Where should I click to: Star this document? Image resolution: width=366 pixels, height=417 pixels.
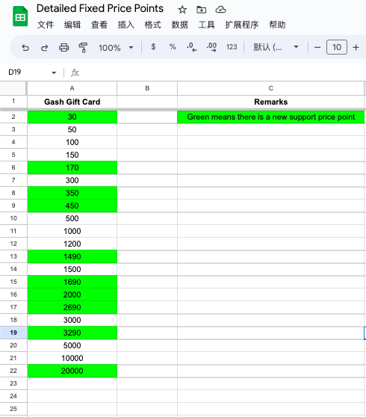(x=182, y=10)
